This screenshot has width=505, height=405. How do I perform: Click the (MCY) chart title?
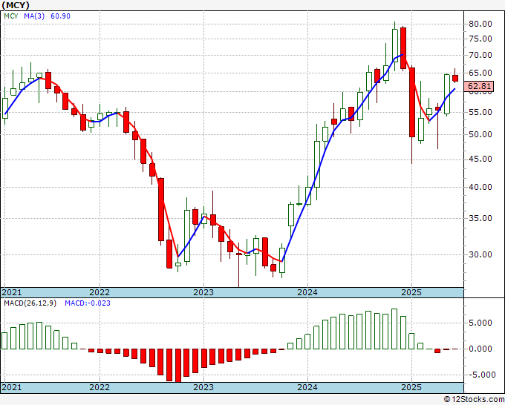click(x=16, y=5)
